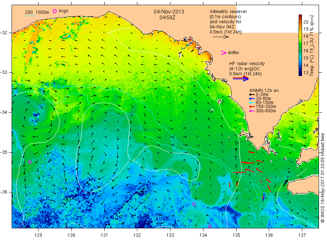The height and width of the screenshot is (240, 327).
Task: Click the '131' longitude axis label
Action: [104, 235]
